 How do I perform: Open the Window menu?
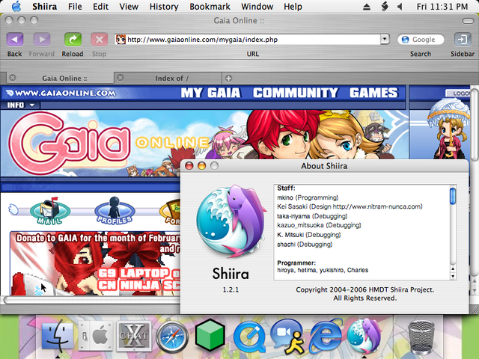point(257,7)
